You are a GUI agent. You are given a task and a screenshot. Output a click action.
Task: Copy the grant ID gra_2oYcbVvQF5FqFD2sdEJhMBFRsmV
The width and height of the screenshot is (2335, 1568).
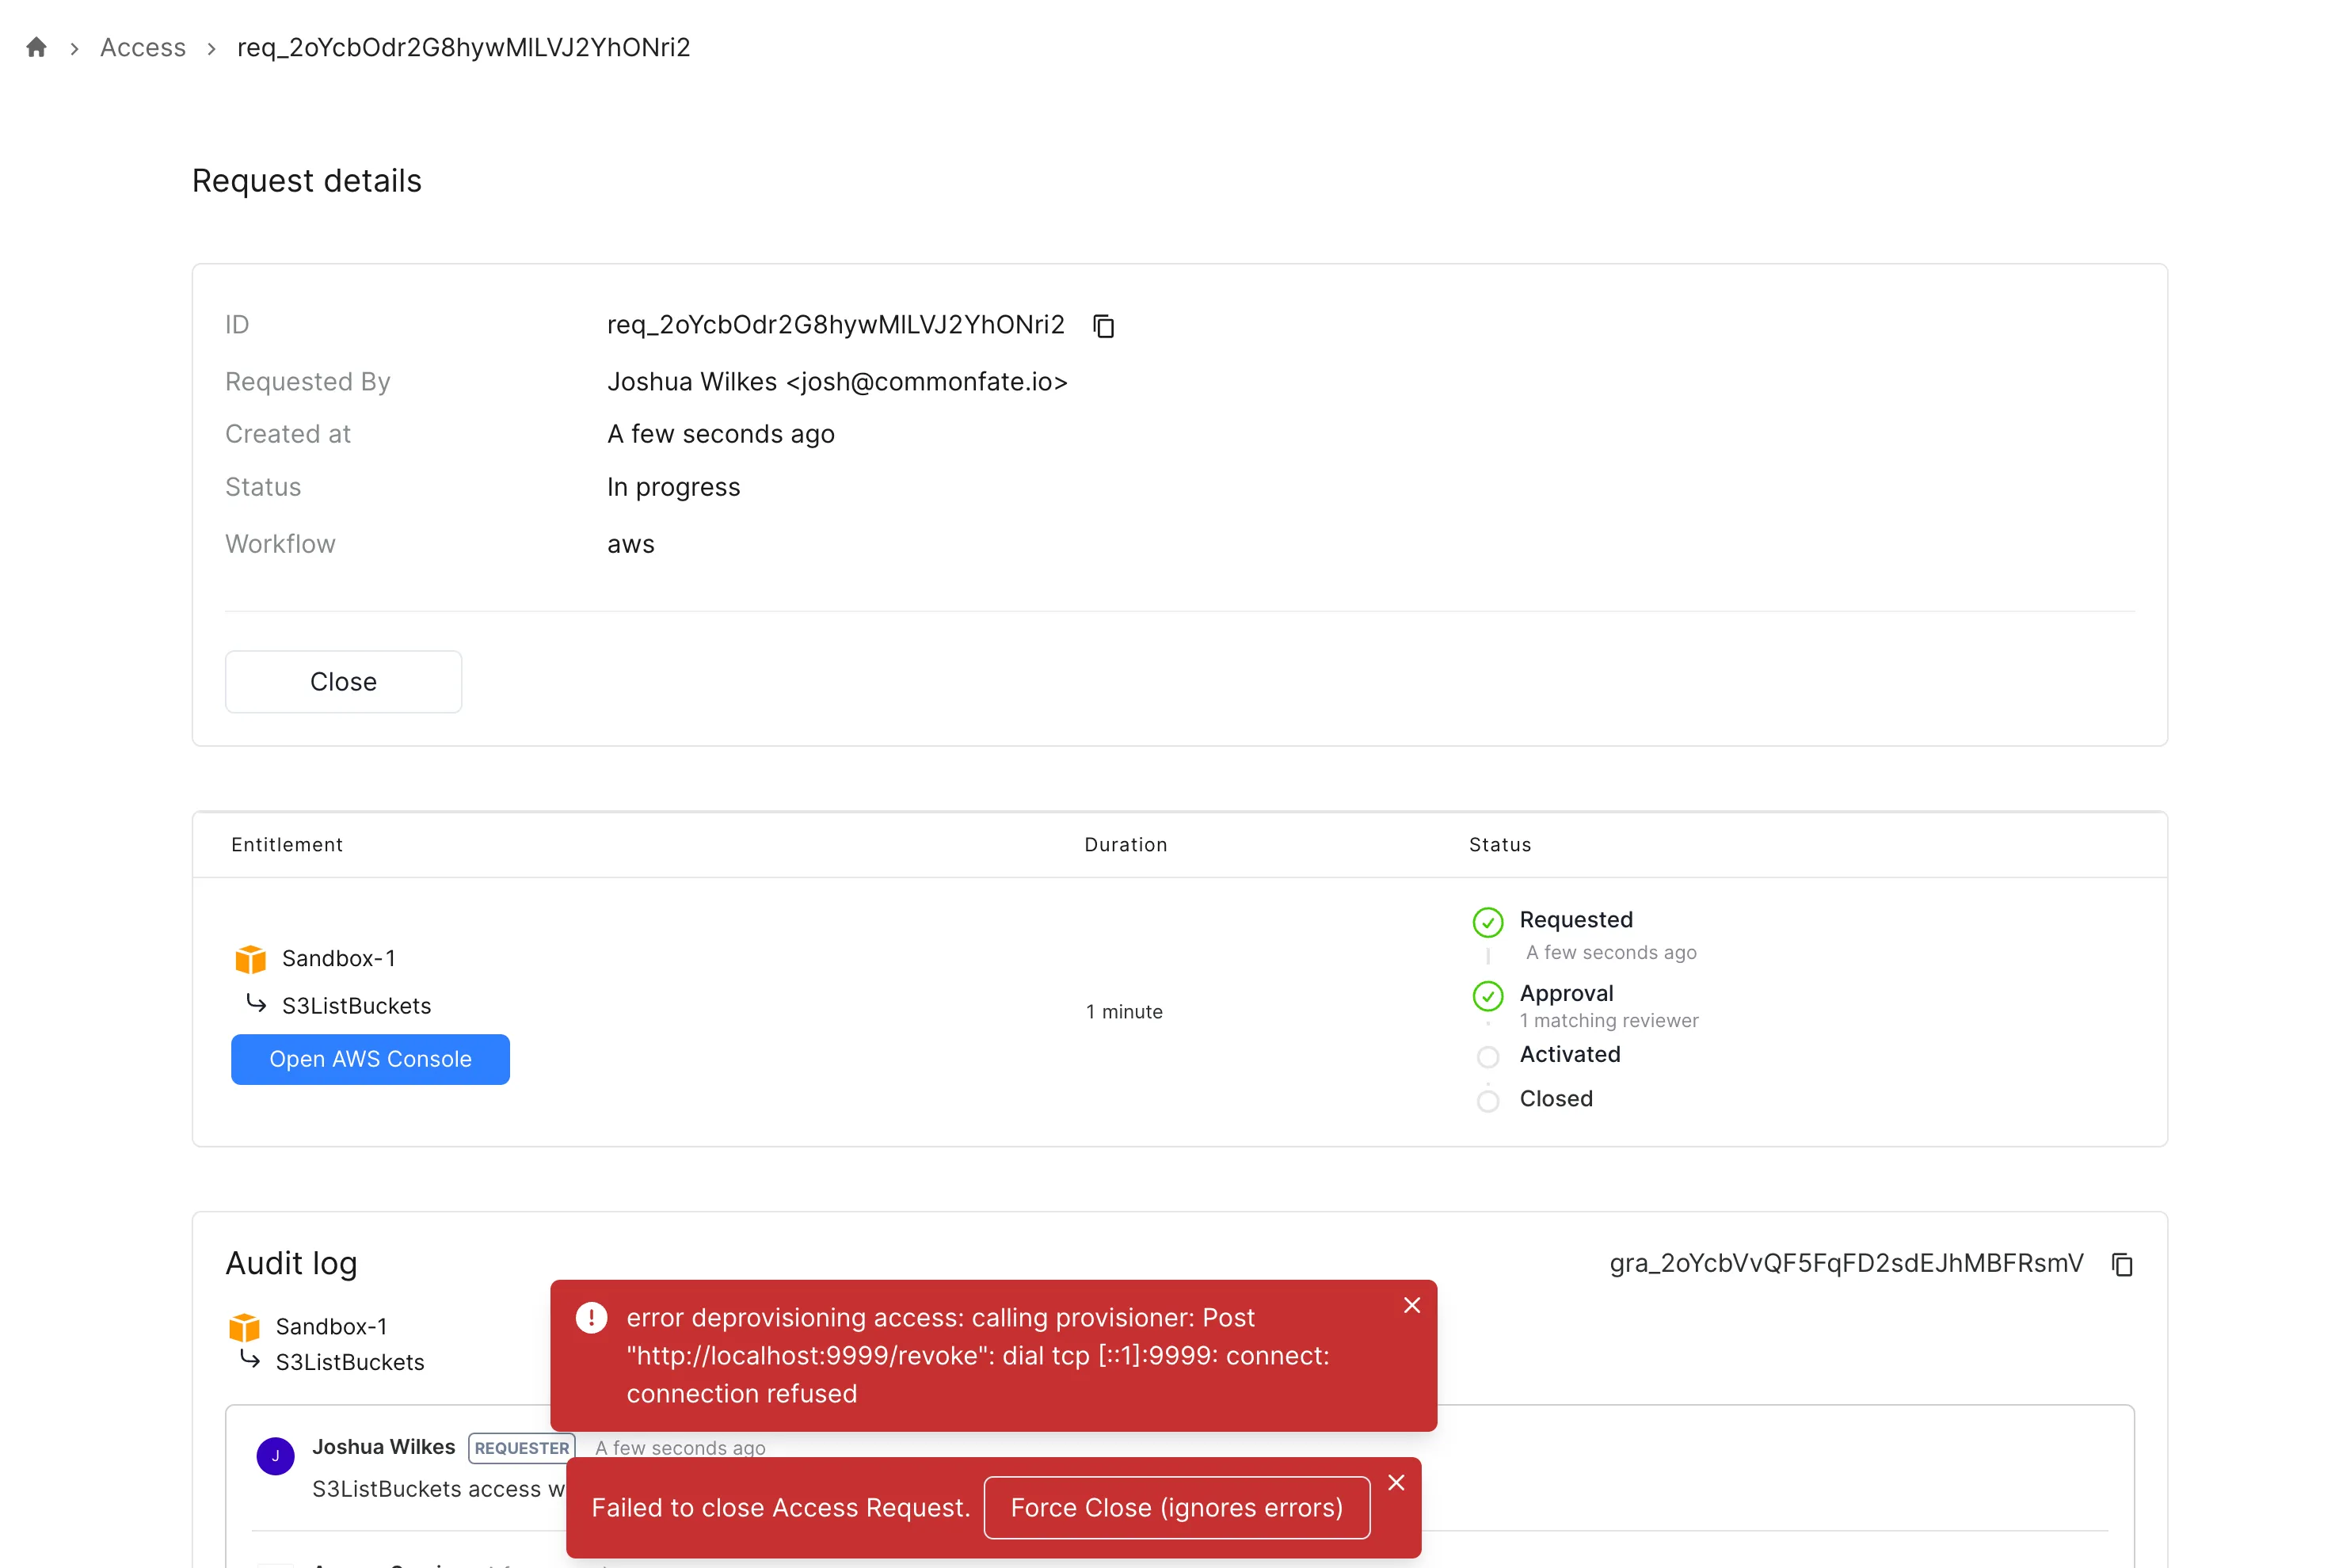pos(2122,1264)
